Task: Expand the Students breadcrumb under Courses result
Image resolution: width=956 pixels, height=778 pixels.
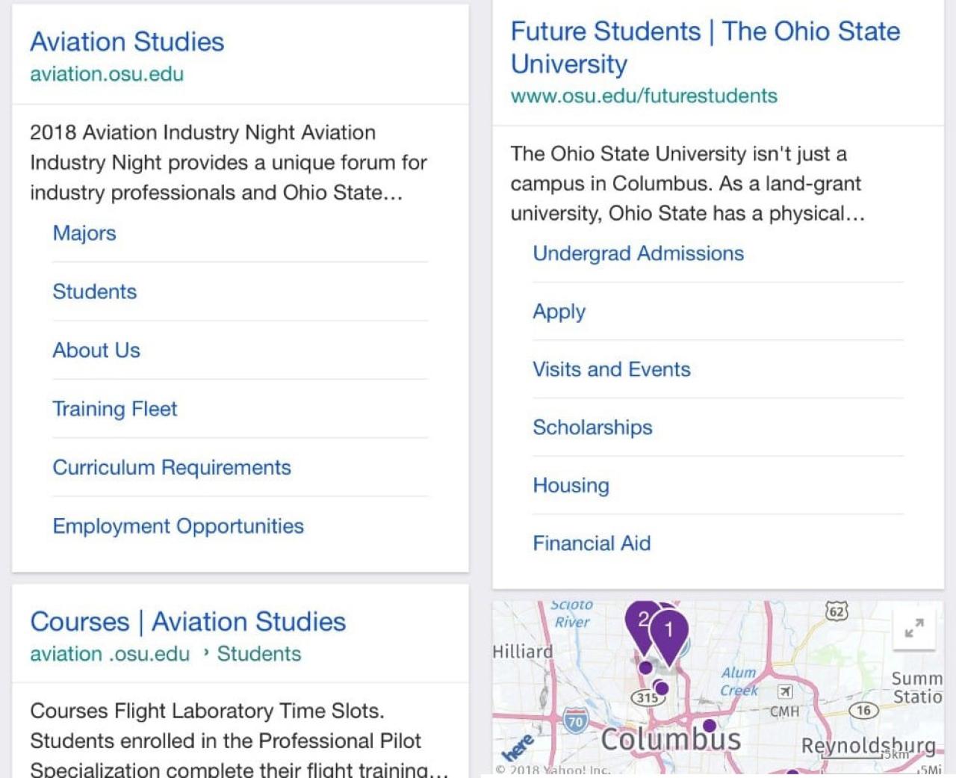Action: pyautogui.click(x=258, y=653)
